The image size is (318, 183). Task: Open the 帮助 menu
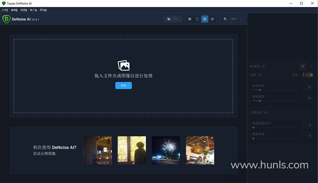pyautogui.click(x=43, y=10)
